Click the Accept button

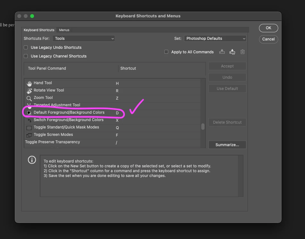tap(227, 66)
